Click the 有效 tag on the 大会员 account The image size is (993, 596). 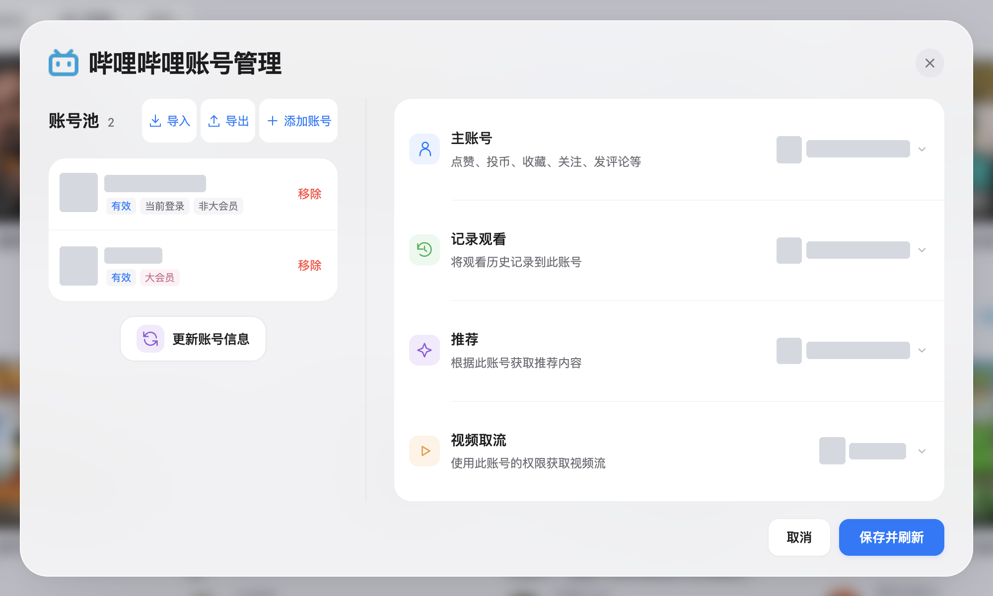121,278
